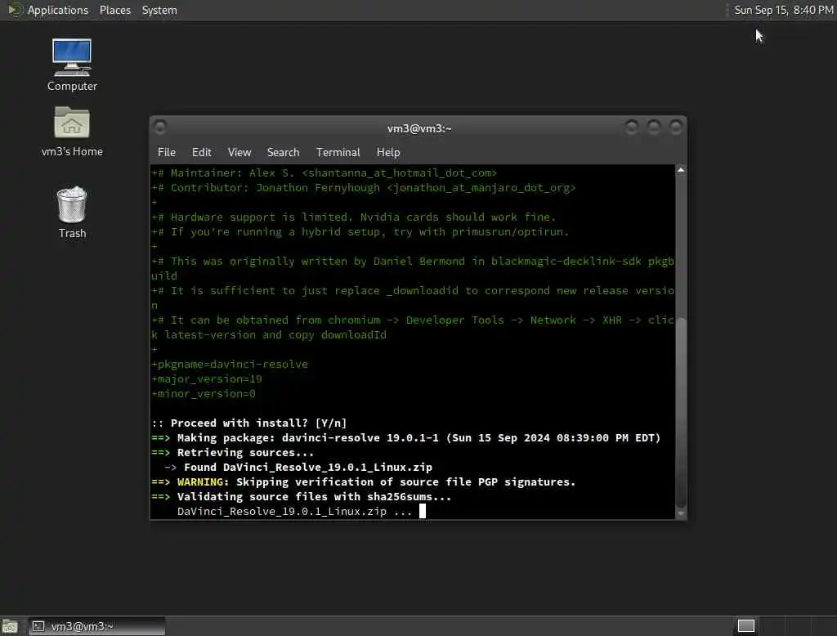This screenshot has height=636, width=837.
Task: Click the MATE logo icon beside Applications
Action: pyautogui.click(x=15, y=10)
